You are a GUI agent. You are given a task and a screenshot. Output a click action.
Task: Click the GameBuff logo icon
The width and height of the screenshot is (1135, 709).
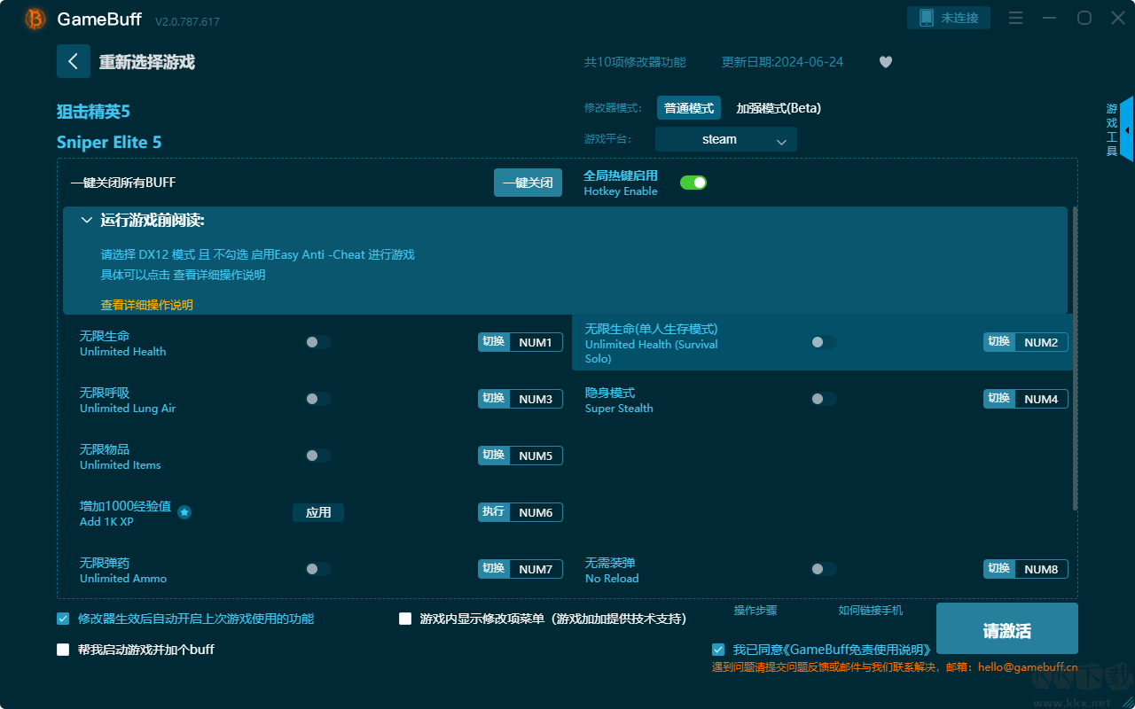click(x=35, y=19)
